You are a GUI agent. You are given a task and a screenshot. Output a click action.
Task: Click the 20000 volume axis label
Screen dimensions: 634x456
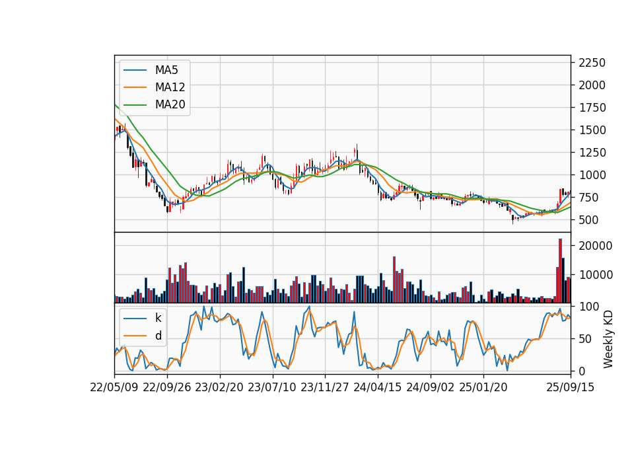pos(596,246)
